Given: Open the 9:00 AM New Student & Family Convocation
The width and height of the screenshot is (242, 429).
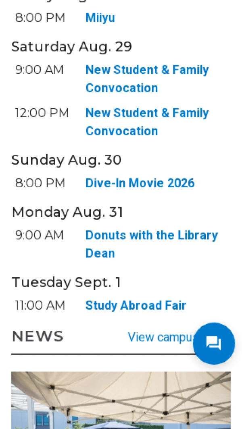Looking at the screenshot, I should click(147, 79).
